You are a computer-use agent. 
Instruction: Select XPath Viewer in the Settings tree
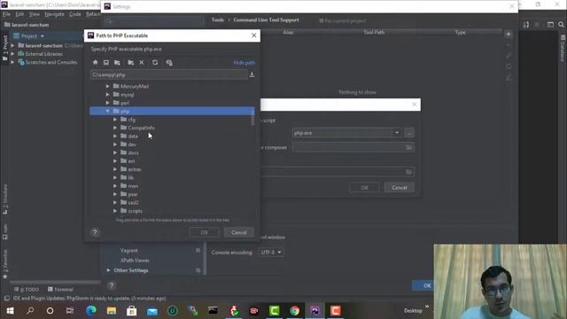[x=135, y=261]
